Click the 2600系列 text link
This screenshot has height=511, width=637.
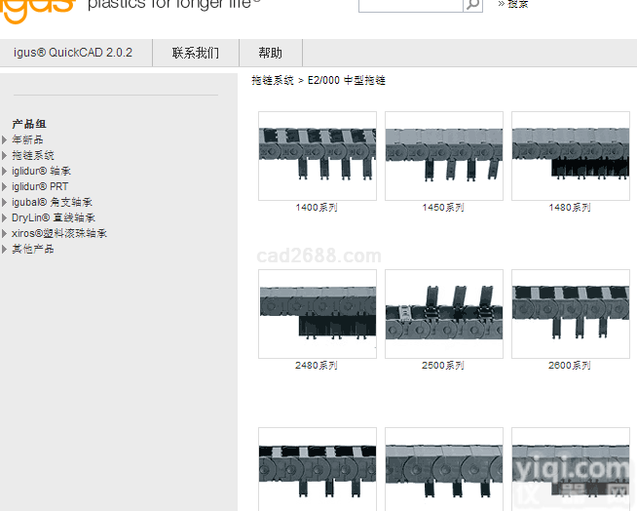click(x=570, y=366)
